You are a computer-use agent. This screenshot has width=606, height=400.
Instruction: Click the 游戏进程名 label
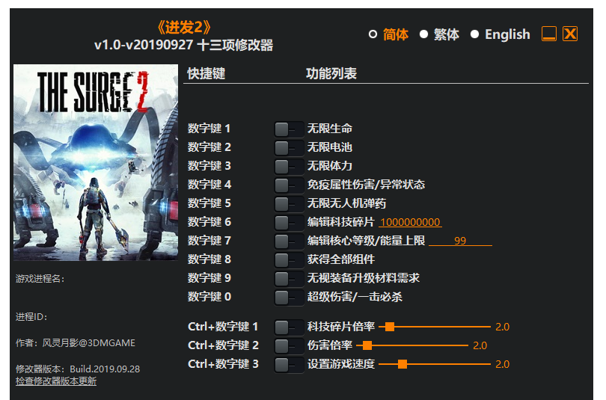tap(40, 279)
